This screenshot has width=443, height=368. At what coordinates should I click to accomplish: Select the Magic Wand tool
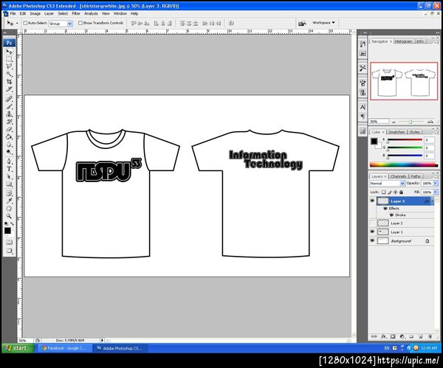click(9, 74)
